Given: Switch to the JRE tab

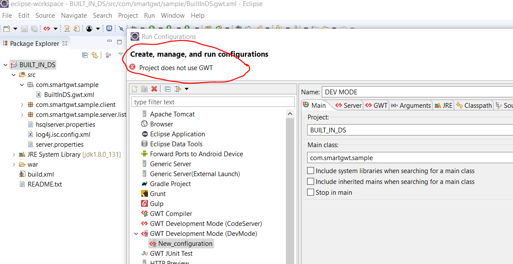Looking at the screenshot, I should [443, 105].
